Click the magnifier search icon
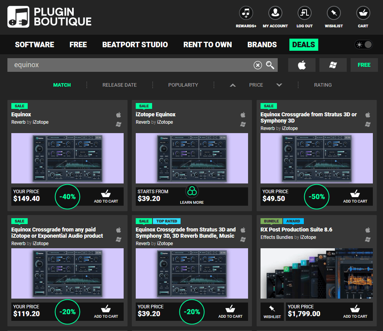The width and height of the screenshot is (383, 331). (270, 65)
